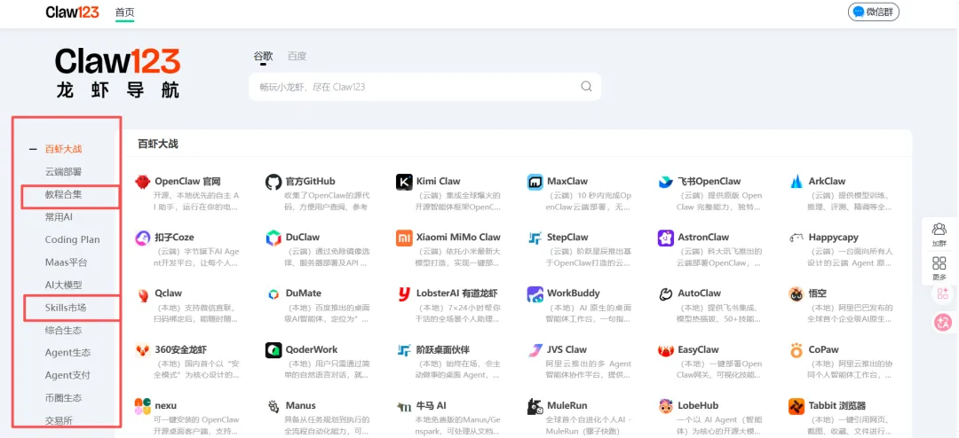This screenshot has height=438, width=959.
Task: Open the ArkClaw blue mountain icon
Action: point(797,182)
